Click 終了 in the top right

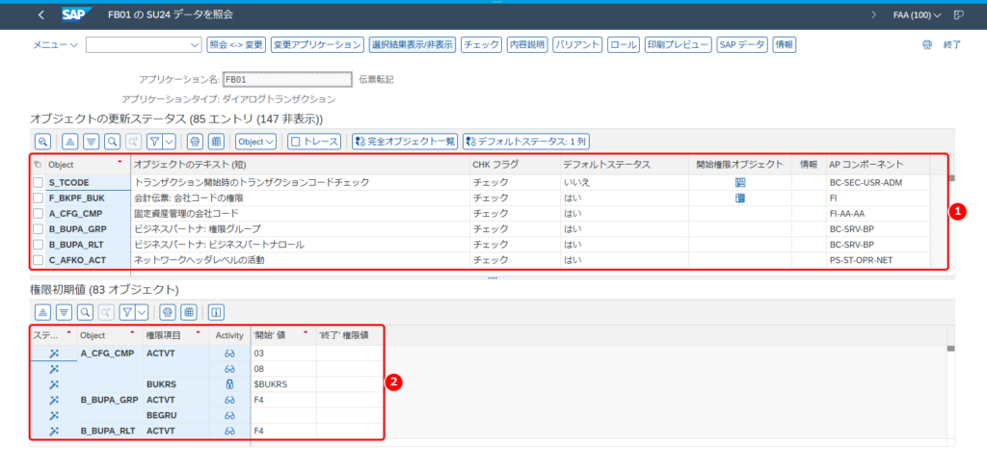pos(951,44)
